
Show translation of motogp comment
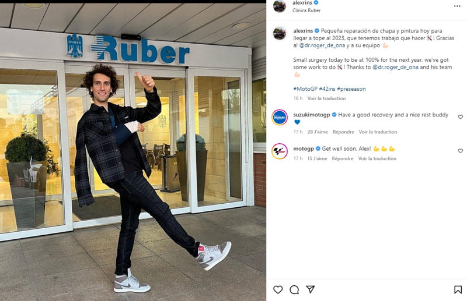point(377,159)
